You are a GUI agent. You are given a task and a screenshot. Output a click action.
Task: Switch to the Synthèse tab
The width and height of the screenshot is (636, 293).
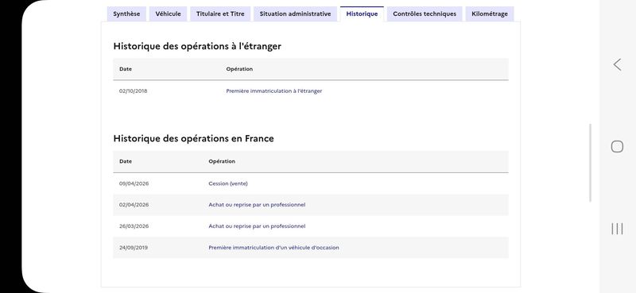[126, 13]
